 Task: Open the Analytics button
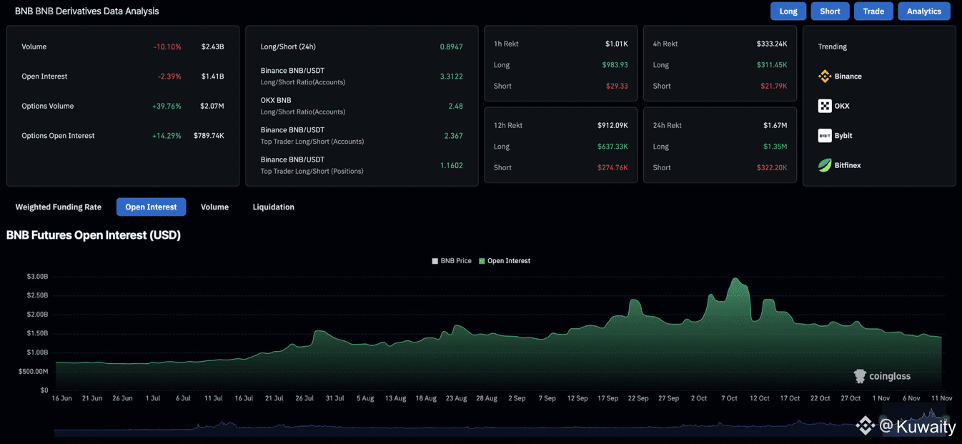coord(923,11)
